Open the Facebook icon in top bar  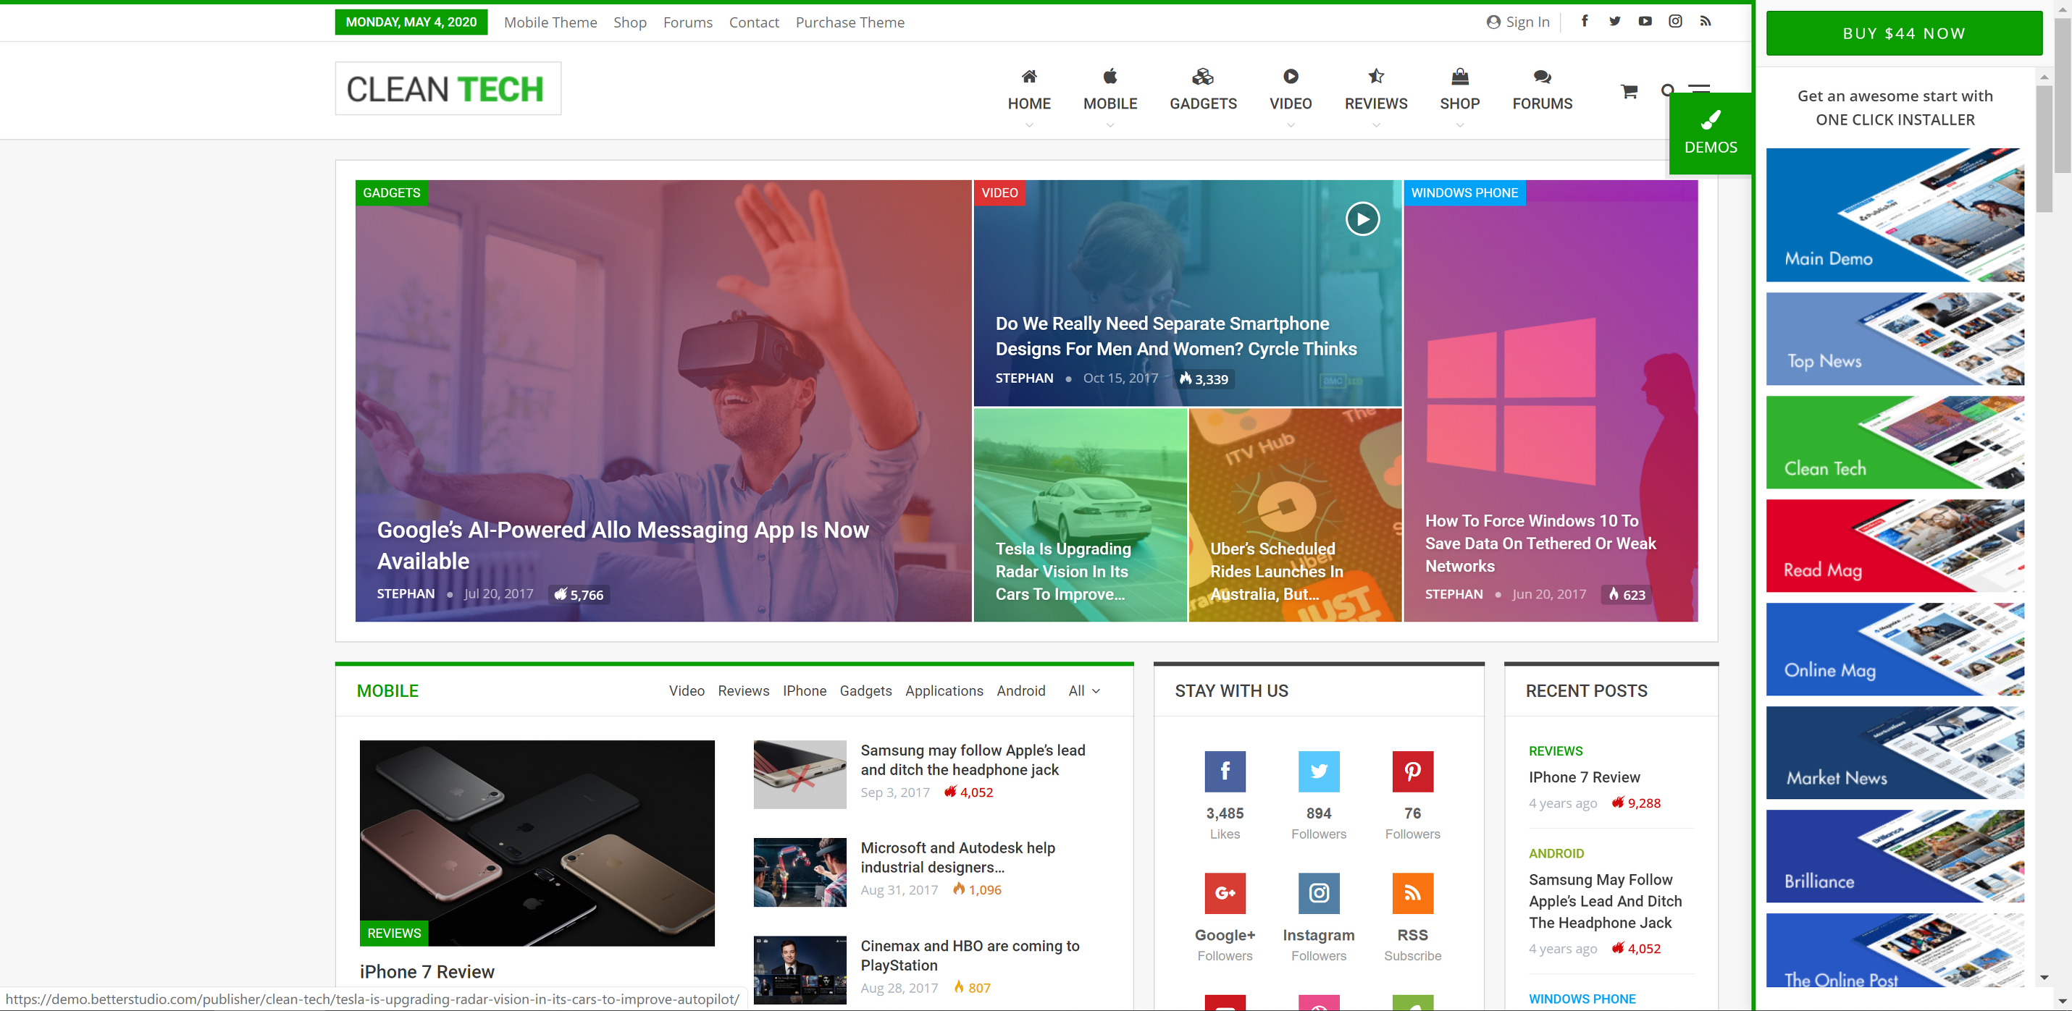[x=1584, y=22]
